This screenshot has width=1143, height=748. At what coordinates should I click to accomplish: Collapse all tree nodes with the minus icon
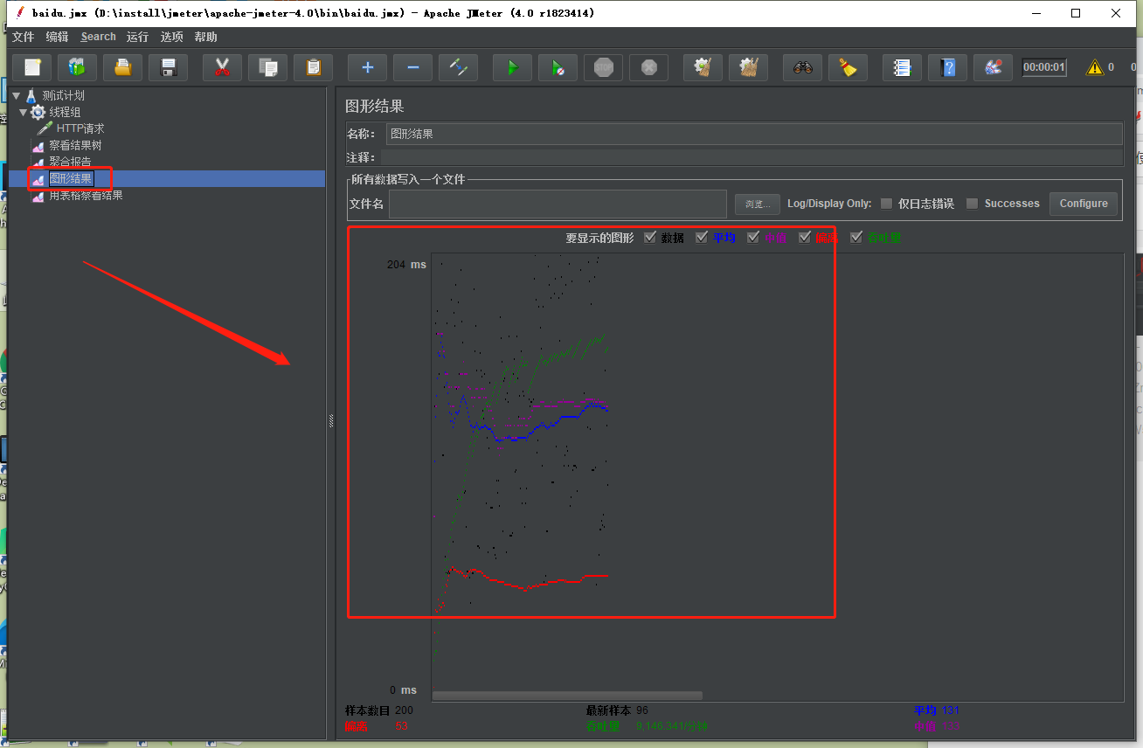(413, 67)
